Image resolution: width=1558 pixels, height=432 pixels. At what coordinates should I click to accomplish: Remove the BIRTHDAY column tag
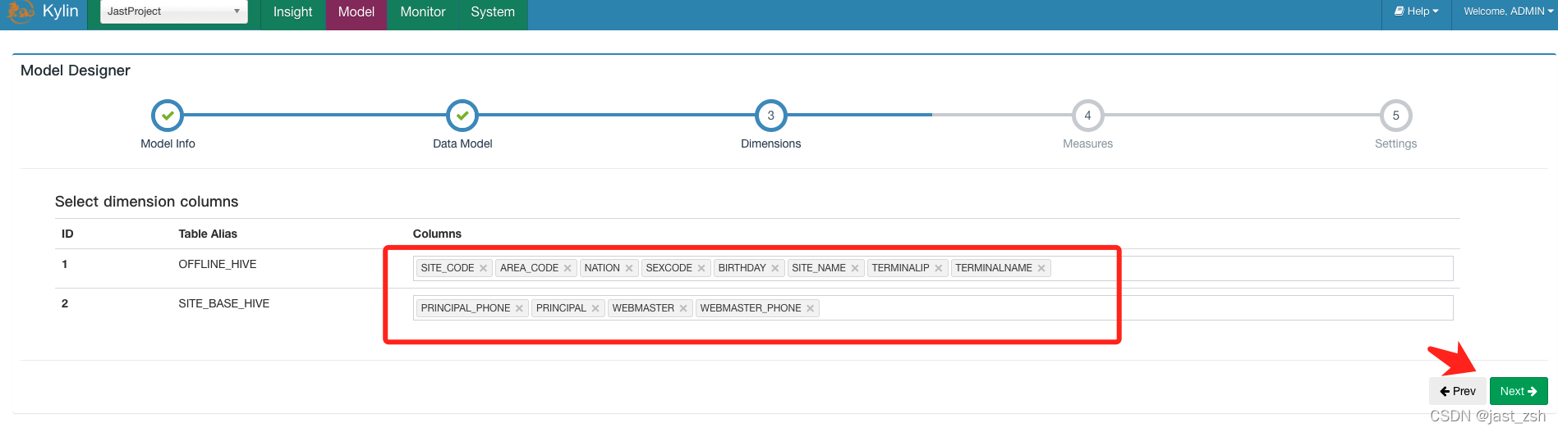(775, 268)
